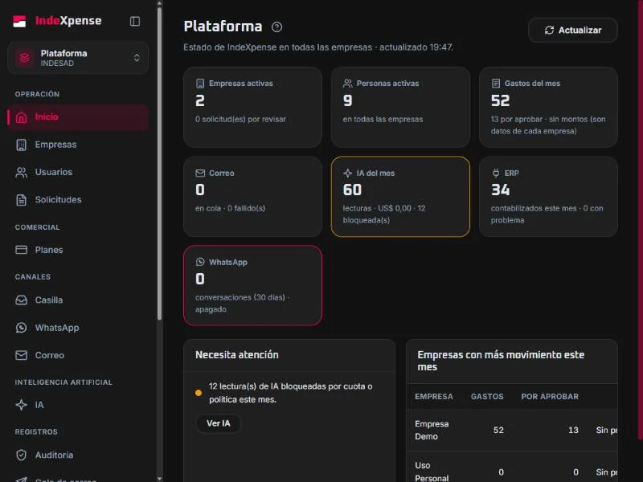The image size is (643, 482).
Task: Click the GASTOS column header
Action: (487, 397)
